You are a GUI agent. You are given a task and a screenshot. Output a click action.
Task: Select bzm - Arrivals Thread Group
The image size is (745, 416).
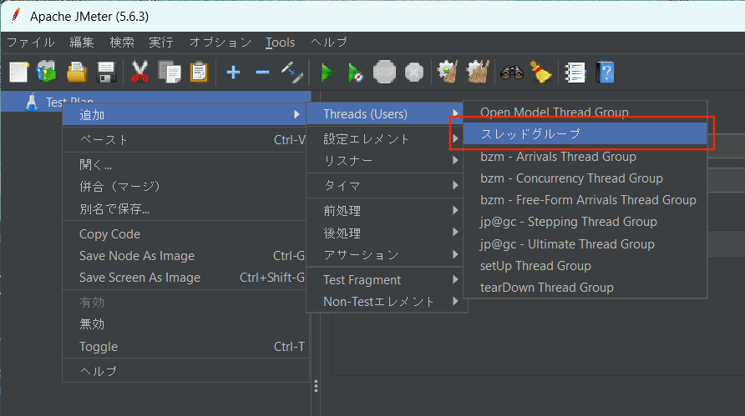pyautogui.click(x=585, y=157)
